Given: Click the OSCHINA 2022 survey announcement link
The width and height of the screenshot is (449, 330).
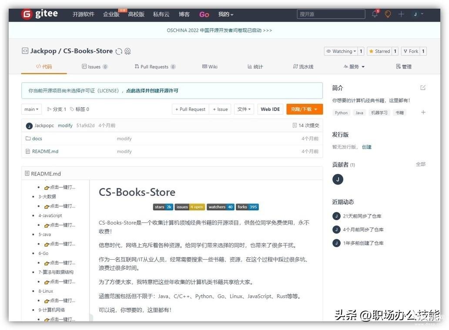Looking at the screenshot, I should [x=219, y=30].
